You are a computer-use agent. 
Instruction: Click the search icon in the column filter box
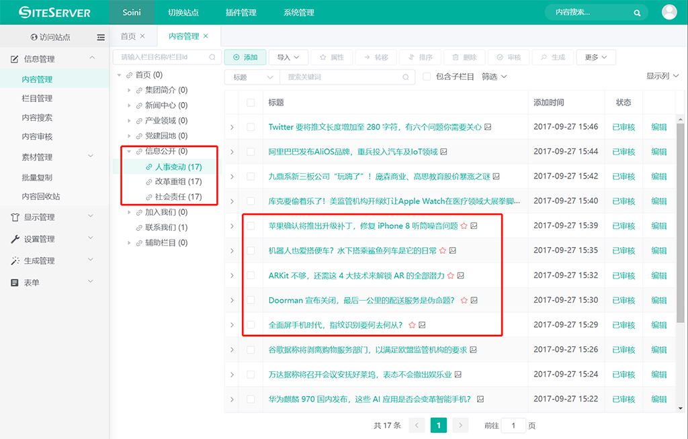[212, 58]
